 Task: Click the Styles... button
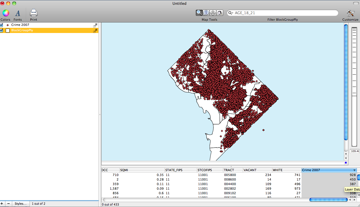click(21, 204)
